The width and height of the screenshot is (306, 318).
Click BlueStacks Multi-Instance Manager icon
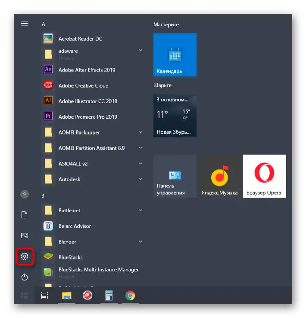pos(48,272)
